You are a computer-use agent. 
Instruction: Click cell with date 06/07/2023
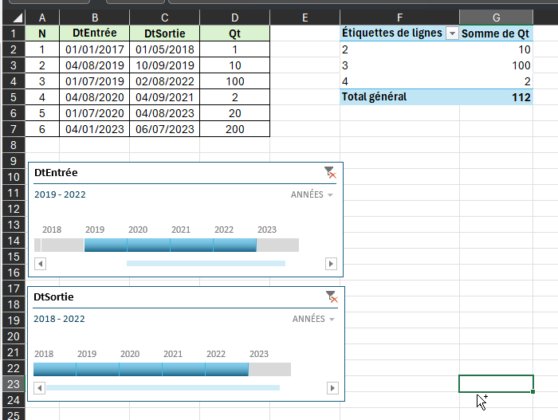[x=165, y=129]
